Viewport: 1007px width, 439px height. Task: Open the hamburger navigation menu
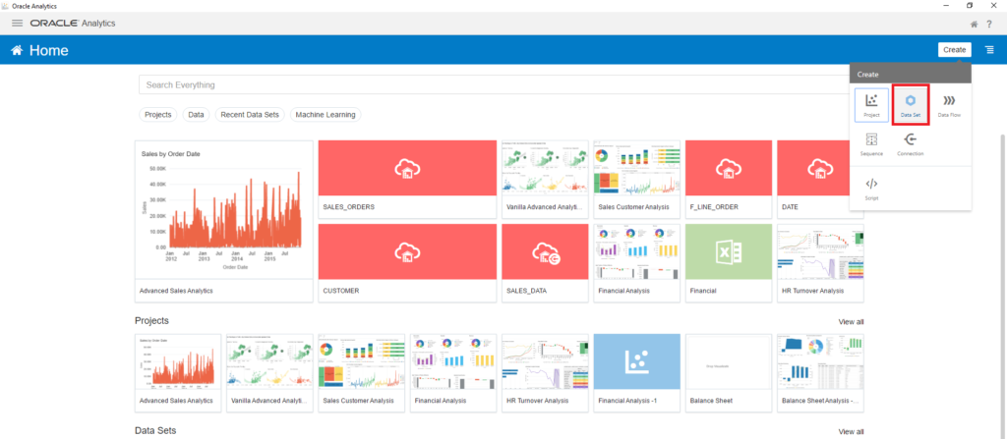[18, 24]
